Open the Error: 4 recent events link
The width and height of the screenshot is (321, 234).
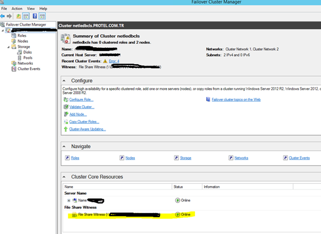pos(114,61)
